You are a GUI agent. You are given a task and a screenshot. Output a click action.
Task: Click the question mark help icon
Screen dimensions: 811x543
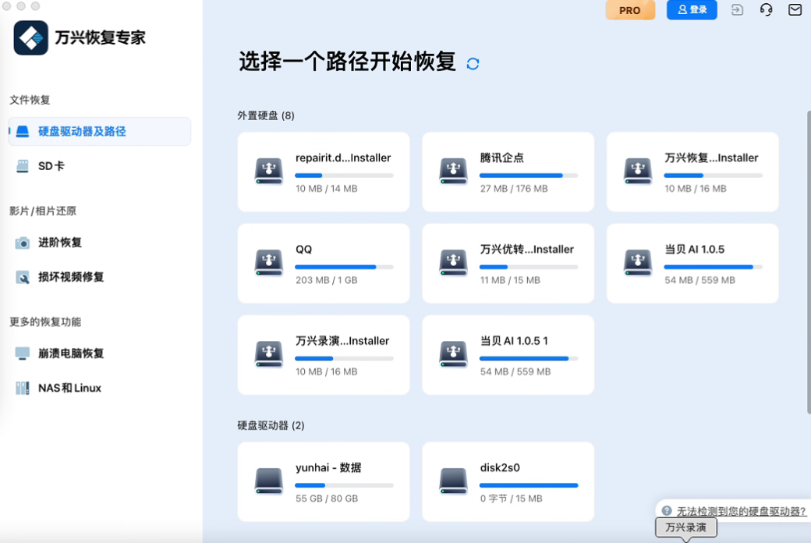pos(667,511)
